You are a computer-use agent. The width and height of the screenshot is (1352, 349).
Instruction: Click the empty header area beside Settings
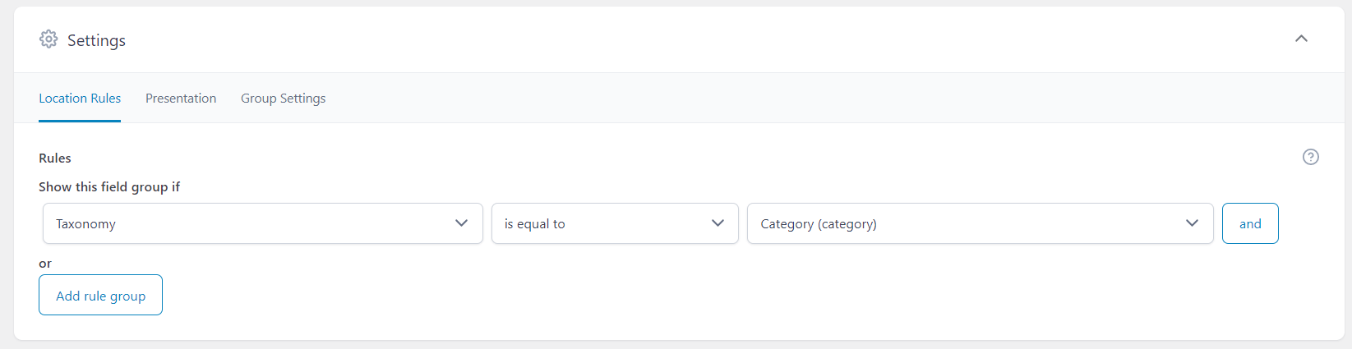point(707,39)
